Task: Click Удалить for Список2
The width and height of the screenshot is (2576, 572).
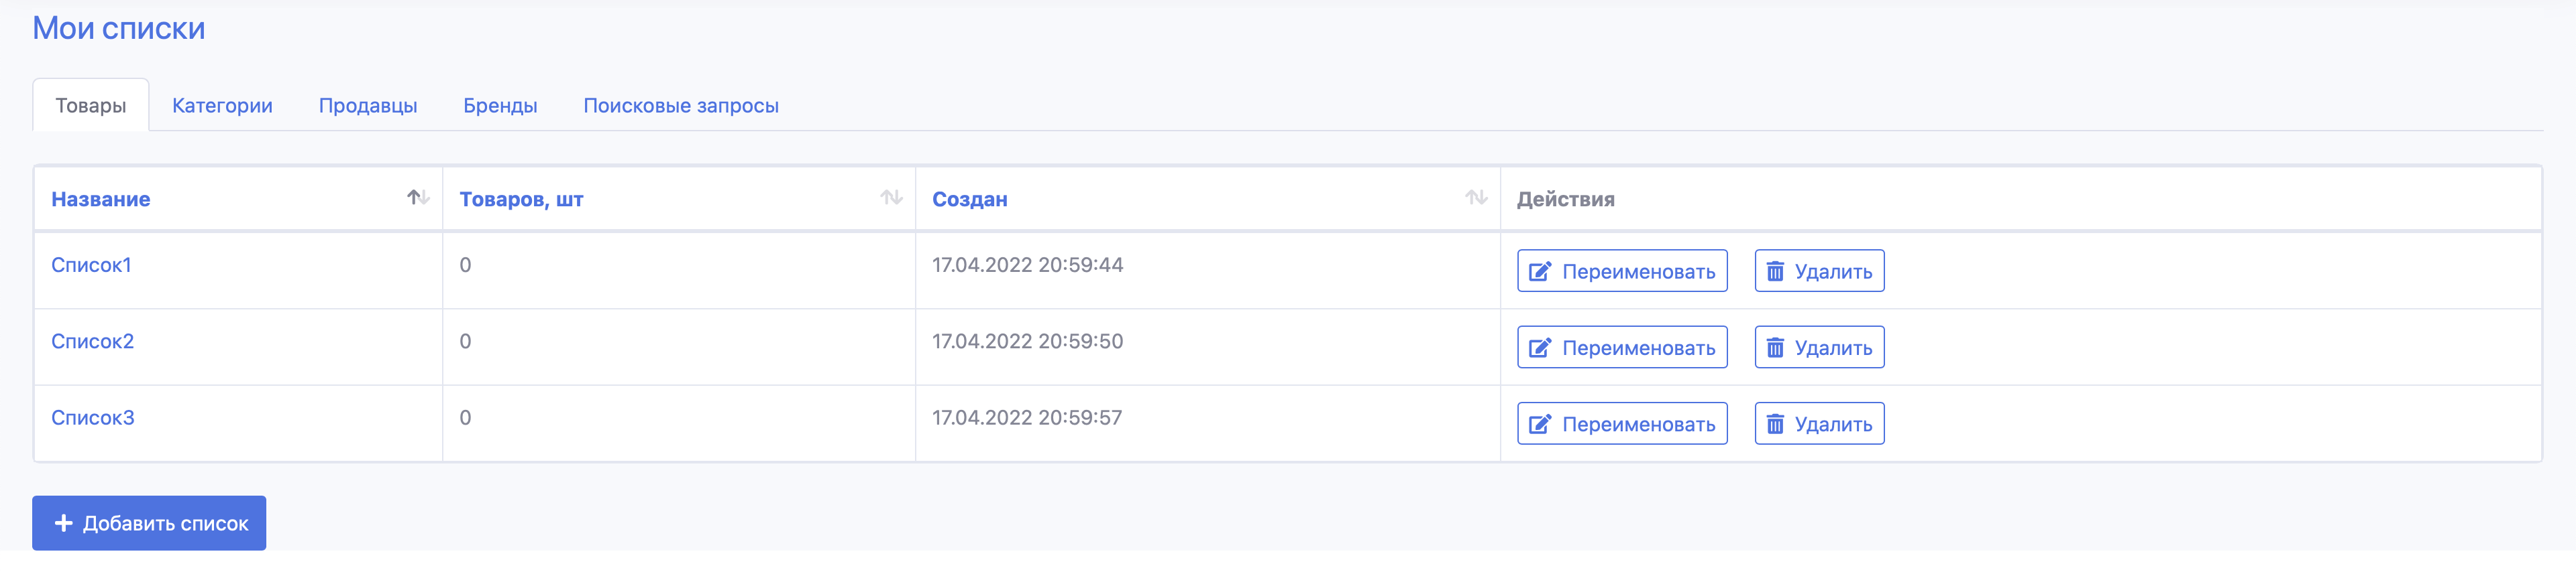Action: (1818, 346)
